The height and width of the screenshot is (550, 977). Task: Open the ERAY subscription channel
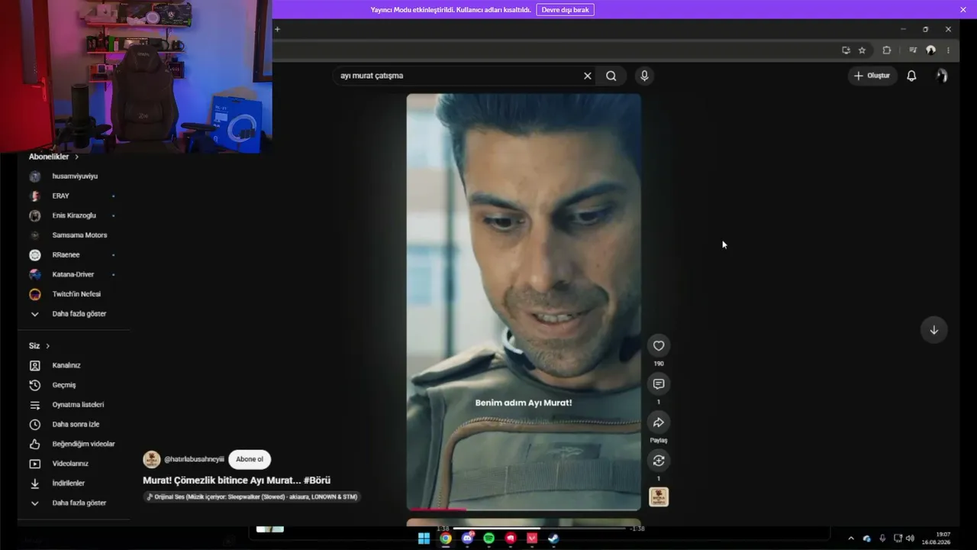pos(73,196)
